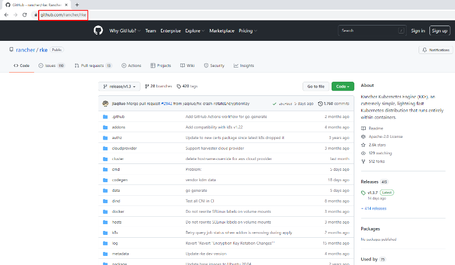Click the GitHub Octocat logo

(x=98, y=31)
